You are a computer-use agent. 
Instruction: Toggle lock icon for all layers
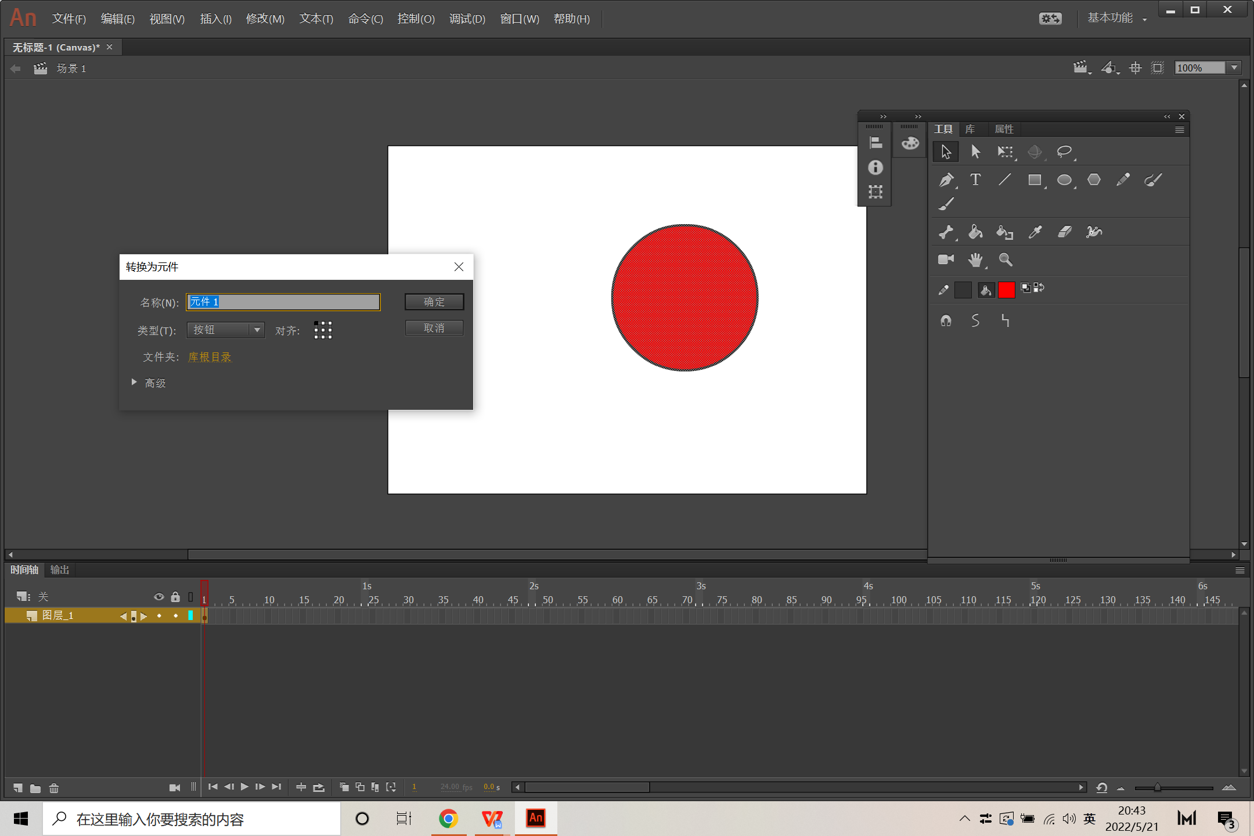(175, 596)
